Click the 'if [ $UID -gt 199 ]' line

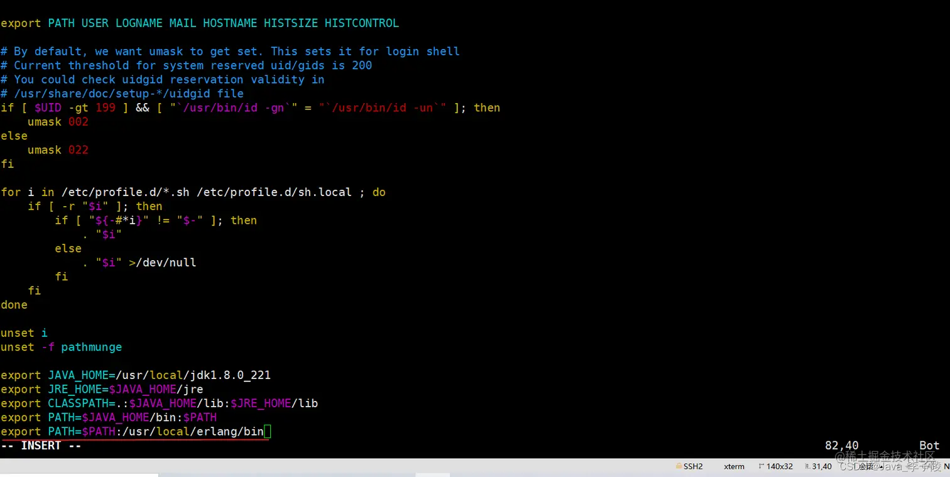tap(251, 107)
